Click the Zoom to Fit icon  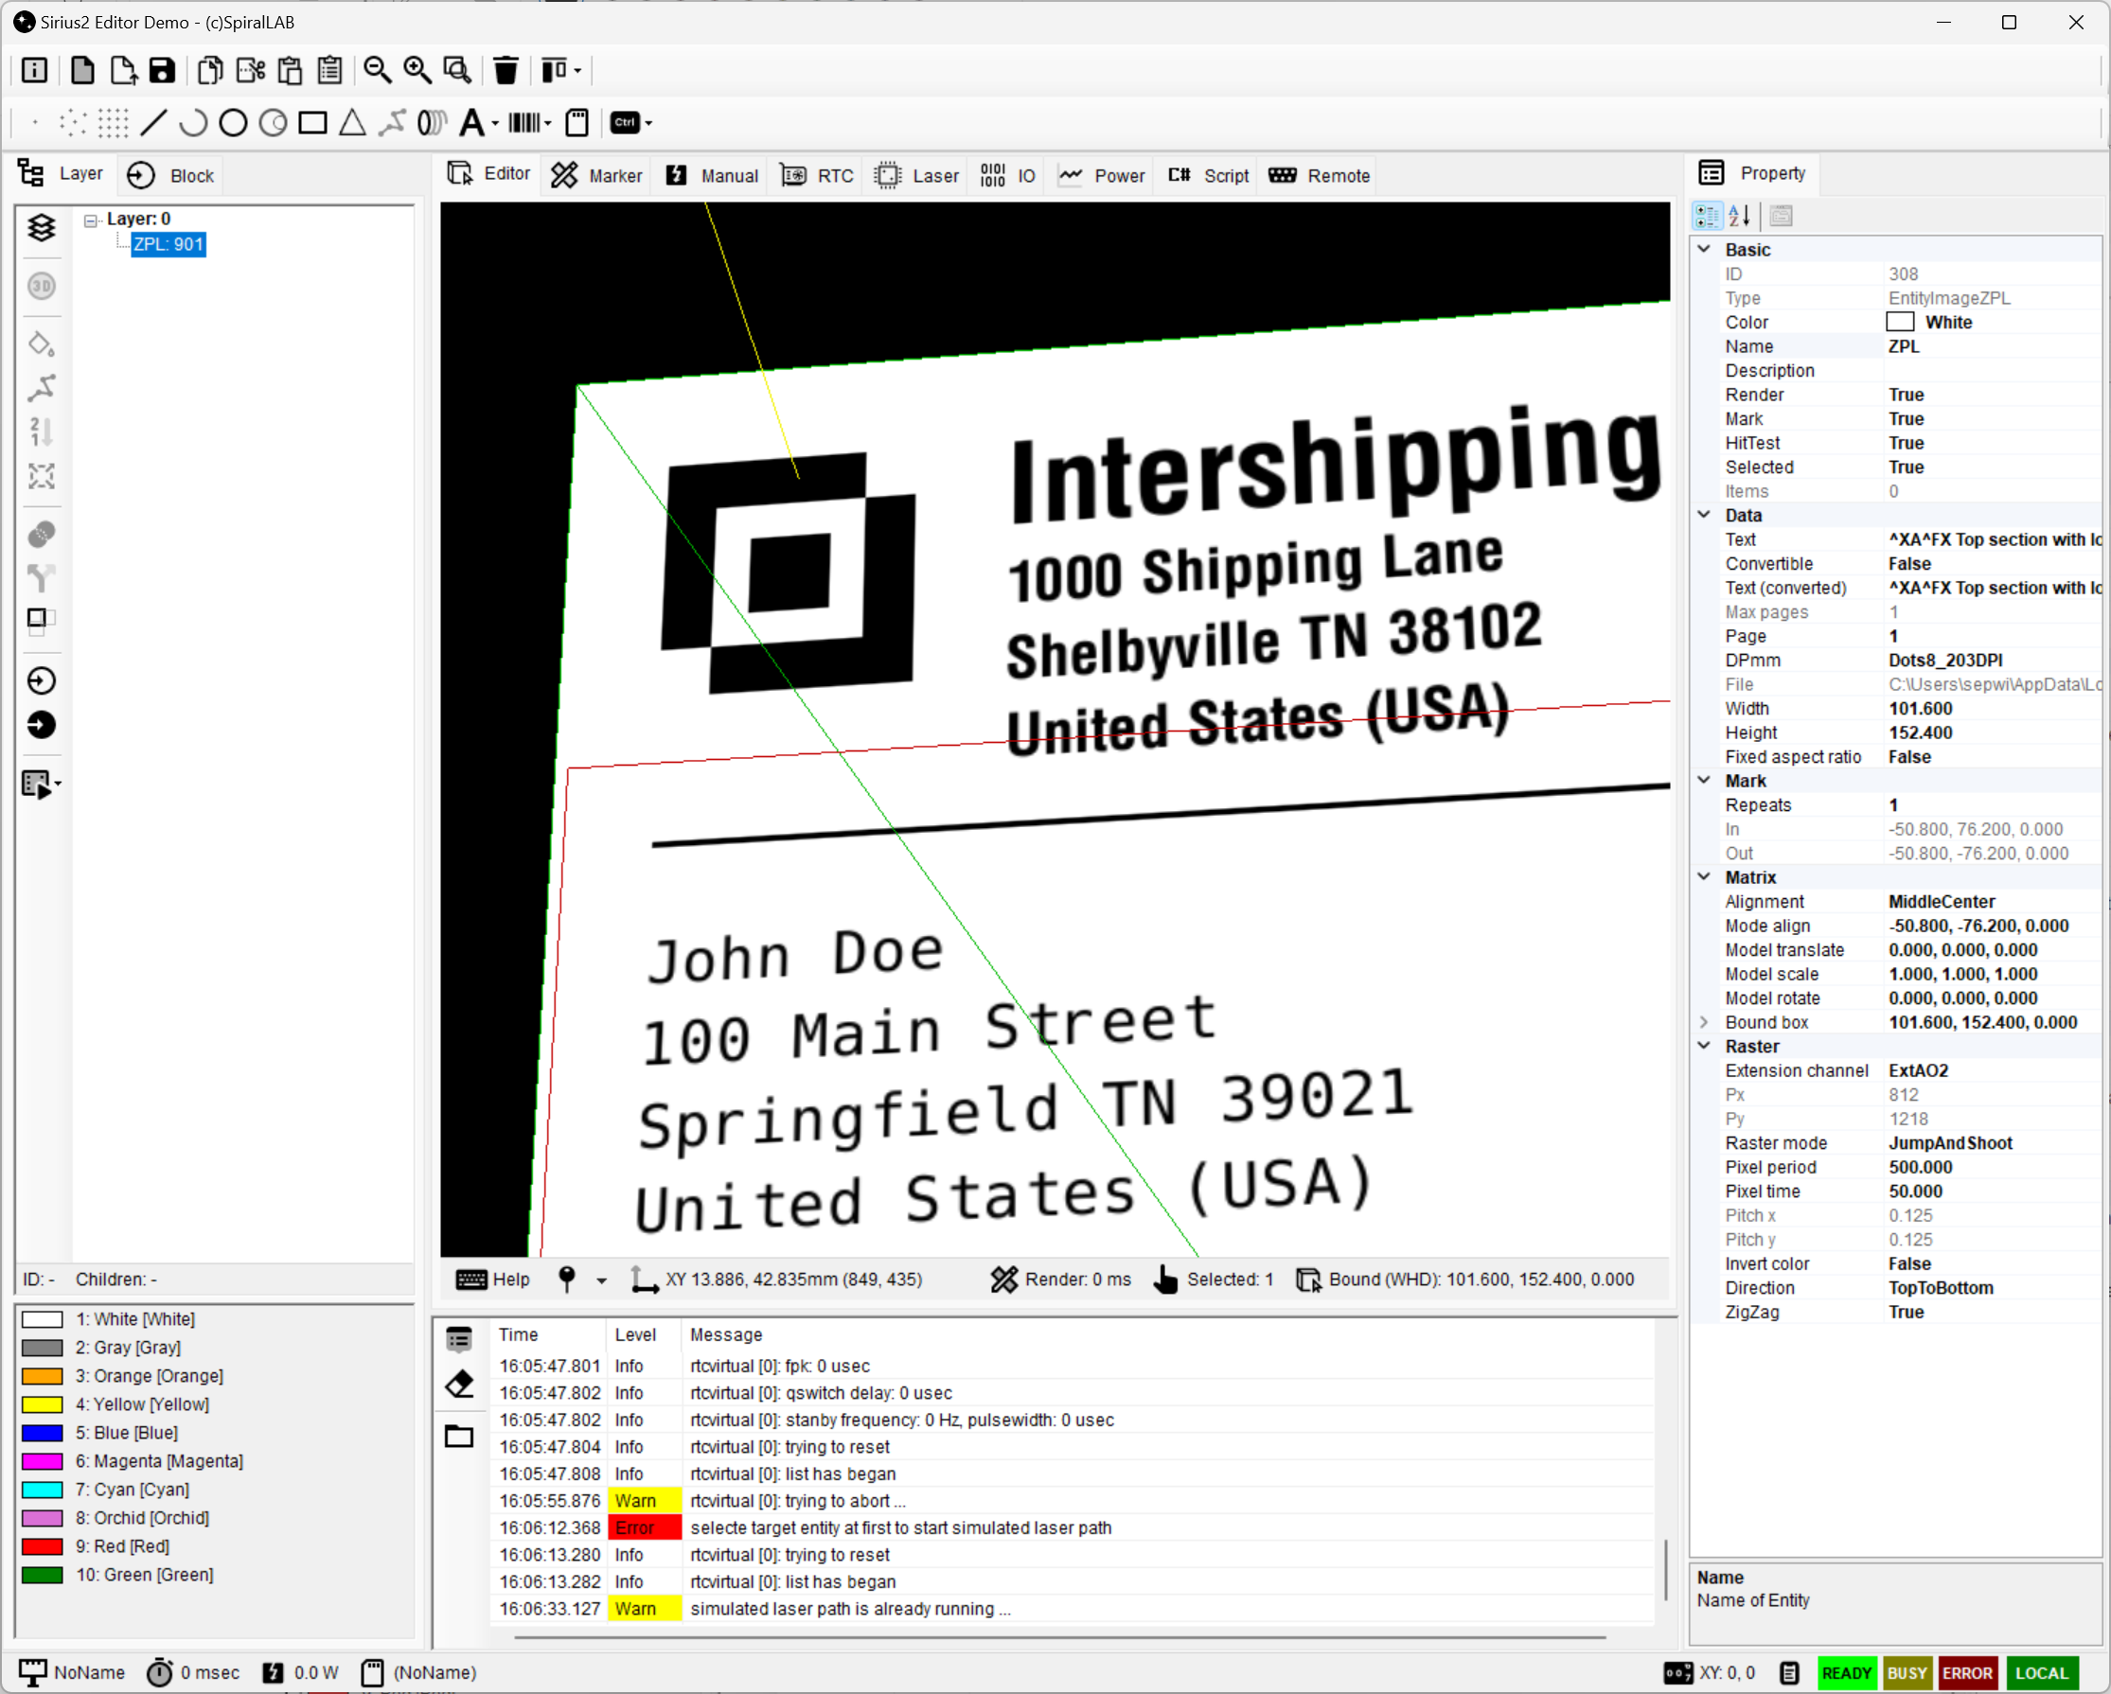click(x=457, y=70)
